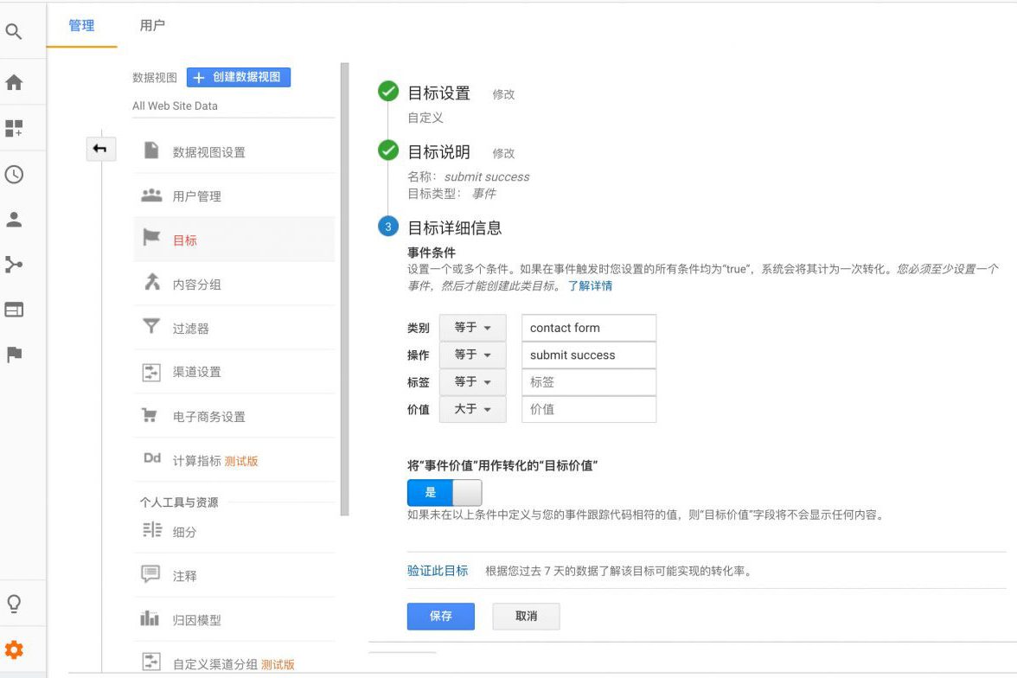
Task: Click the blue 保存 button
Action: tap(440, 616)
